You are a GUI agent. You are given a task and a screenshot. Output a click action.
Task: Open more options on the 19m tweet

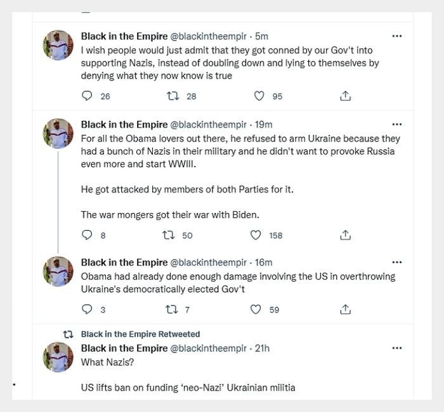point(397,124)
